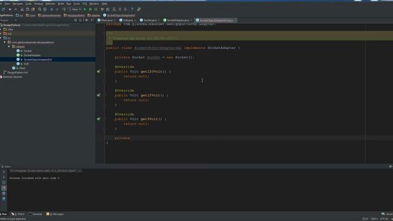The image size is (393, 221).
Task: Click the print icon in Run panel
Action: pos(4,193)
